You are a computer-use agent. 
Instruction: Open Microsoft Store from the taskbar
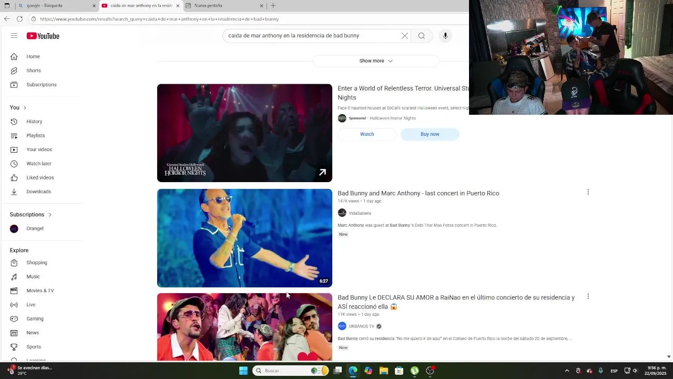tap(399, 371)
